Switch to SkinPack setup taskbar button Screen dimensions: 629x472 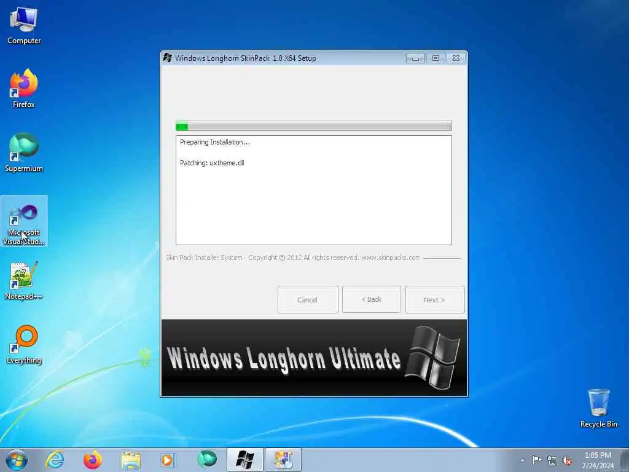tap(244, 460)
